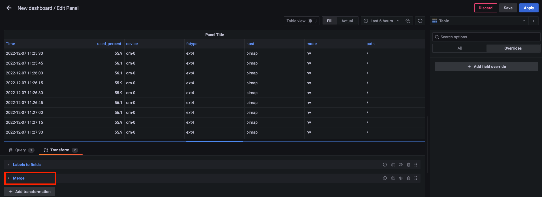Switch to the Transform tab
The height and width of the screenshot is (197, 542).
point(61,150)
